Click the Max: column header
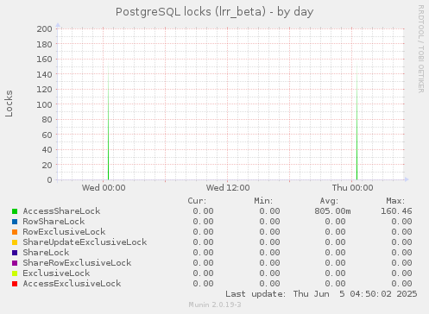 (395, 201)
